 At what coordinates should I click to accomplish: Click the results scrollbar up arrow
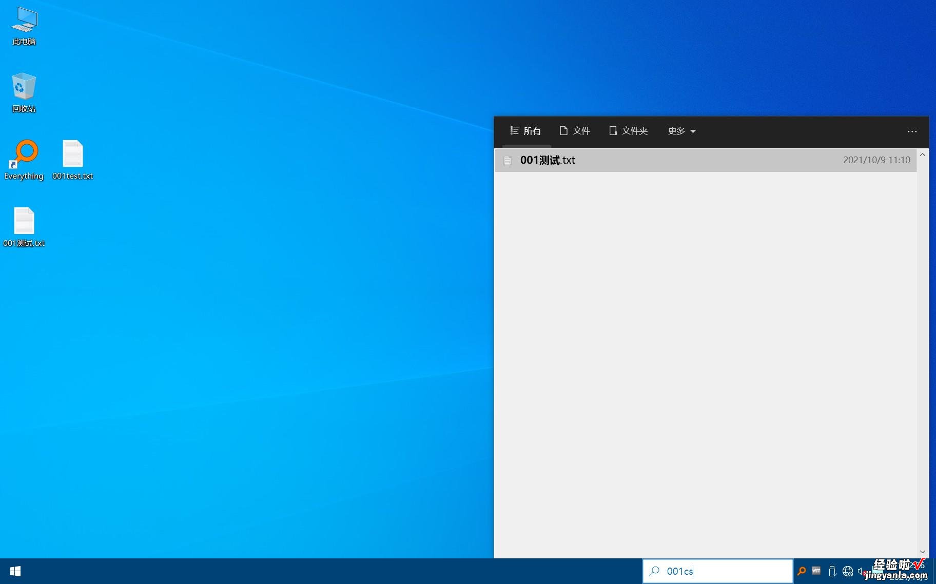[922, 154]
